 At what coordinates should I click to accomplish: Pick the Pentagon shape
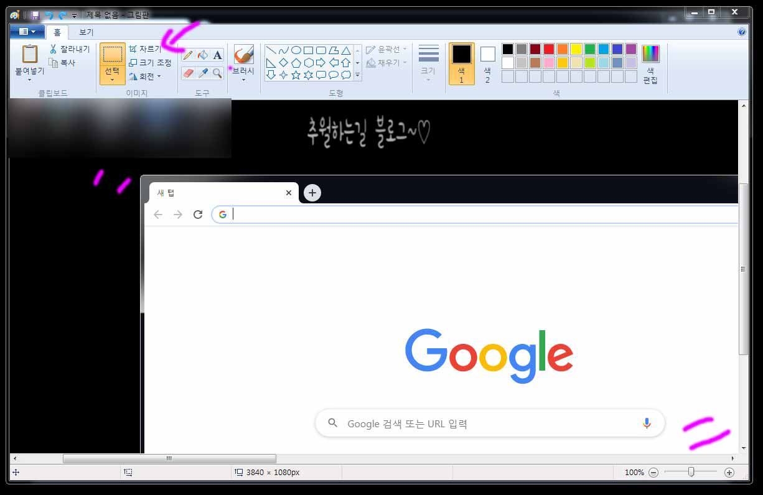pyautogui.click(x=296, y=63)
